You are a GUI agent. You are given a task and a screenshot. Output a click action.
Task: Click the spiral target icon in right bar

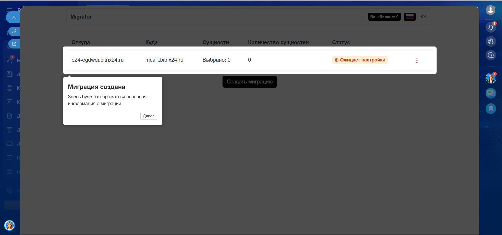coord(491,41)
